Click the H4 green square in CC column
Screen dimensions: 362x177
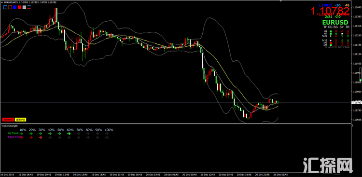pos(331,31)
